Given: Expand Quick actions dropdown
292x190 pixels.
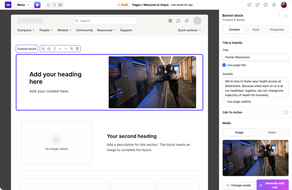Looking at the screenshot, I should (x=189, y=30).
